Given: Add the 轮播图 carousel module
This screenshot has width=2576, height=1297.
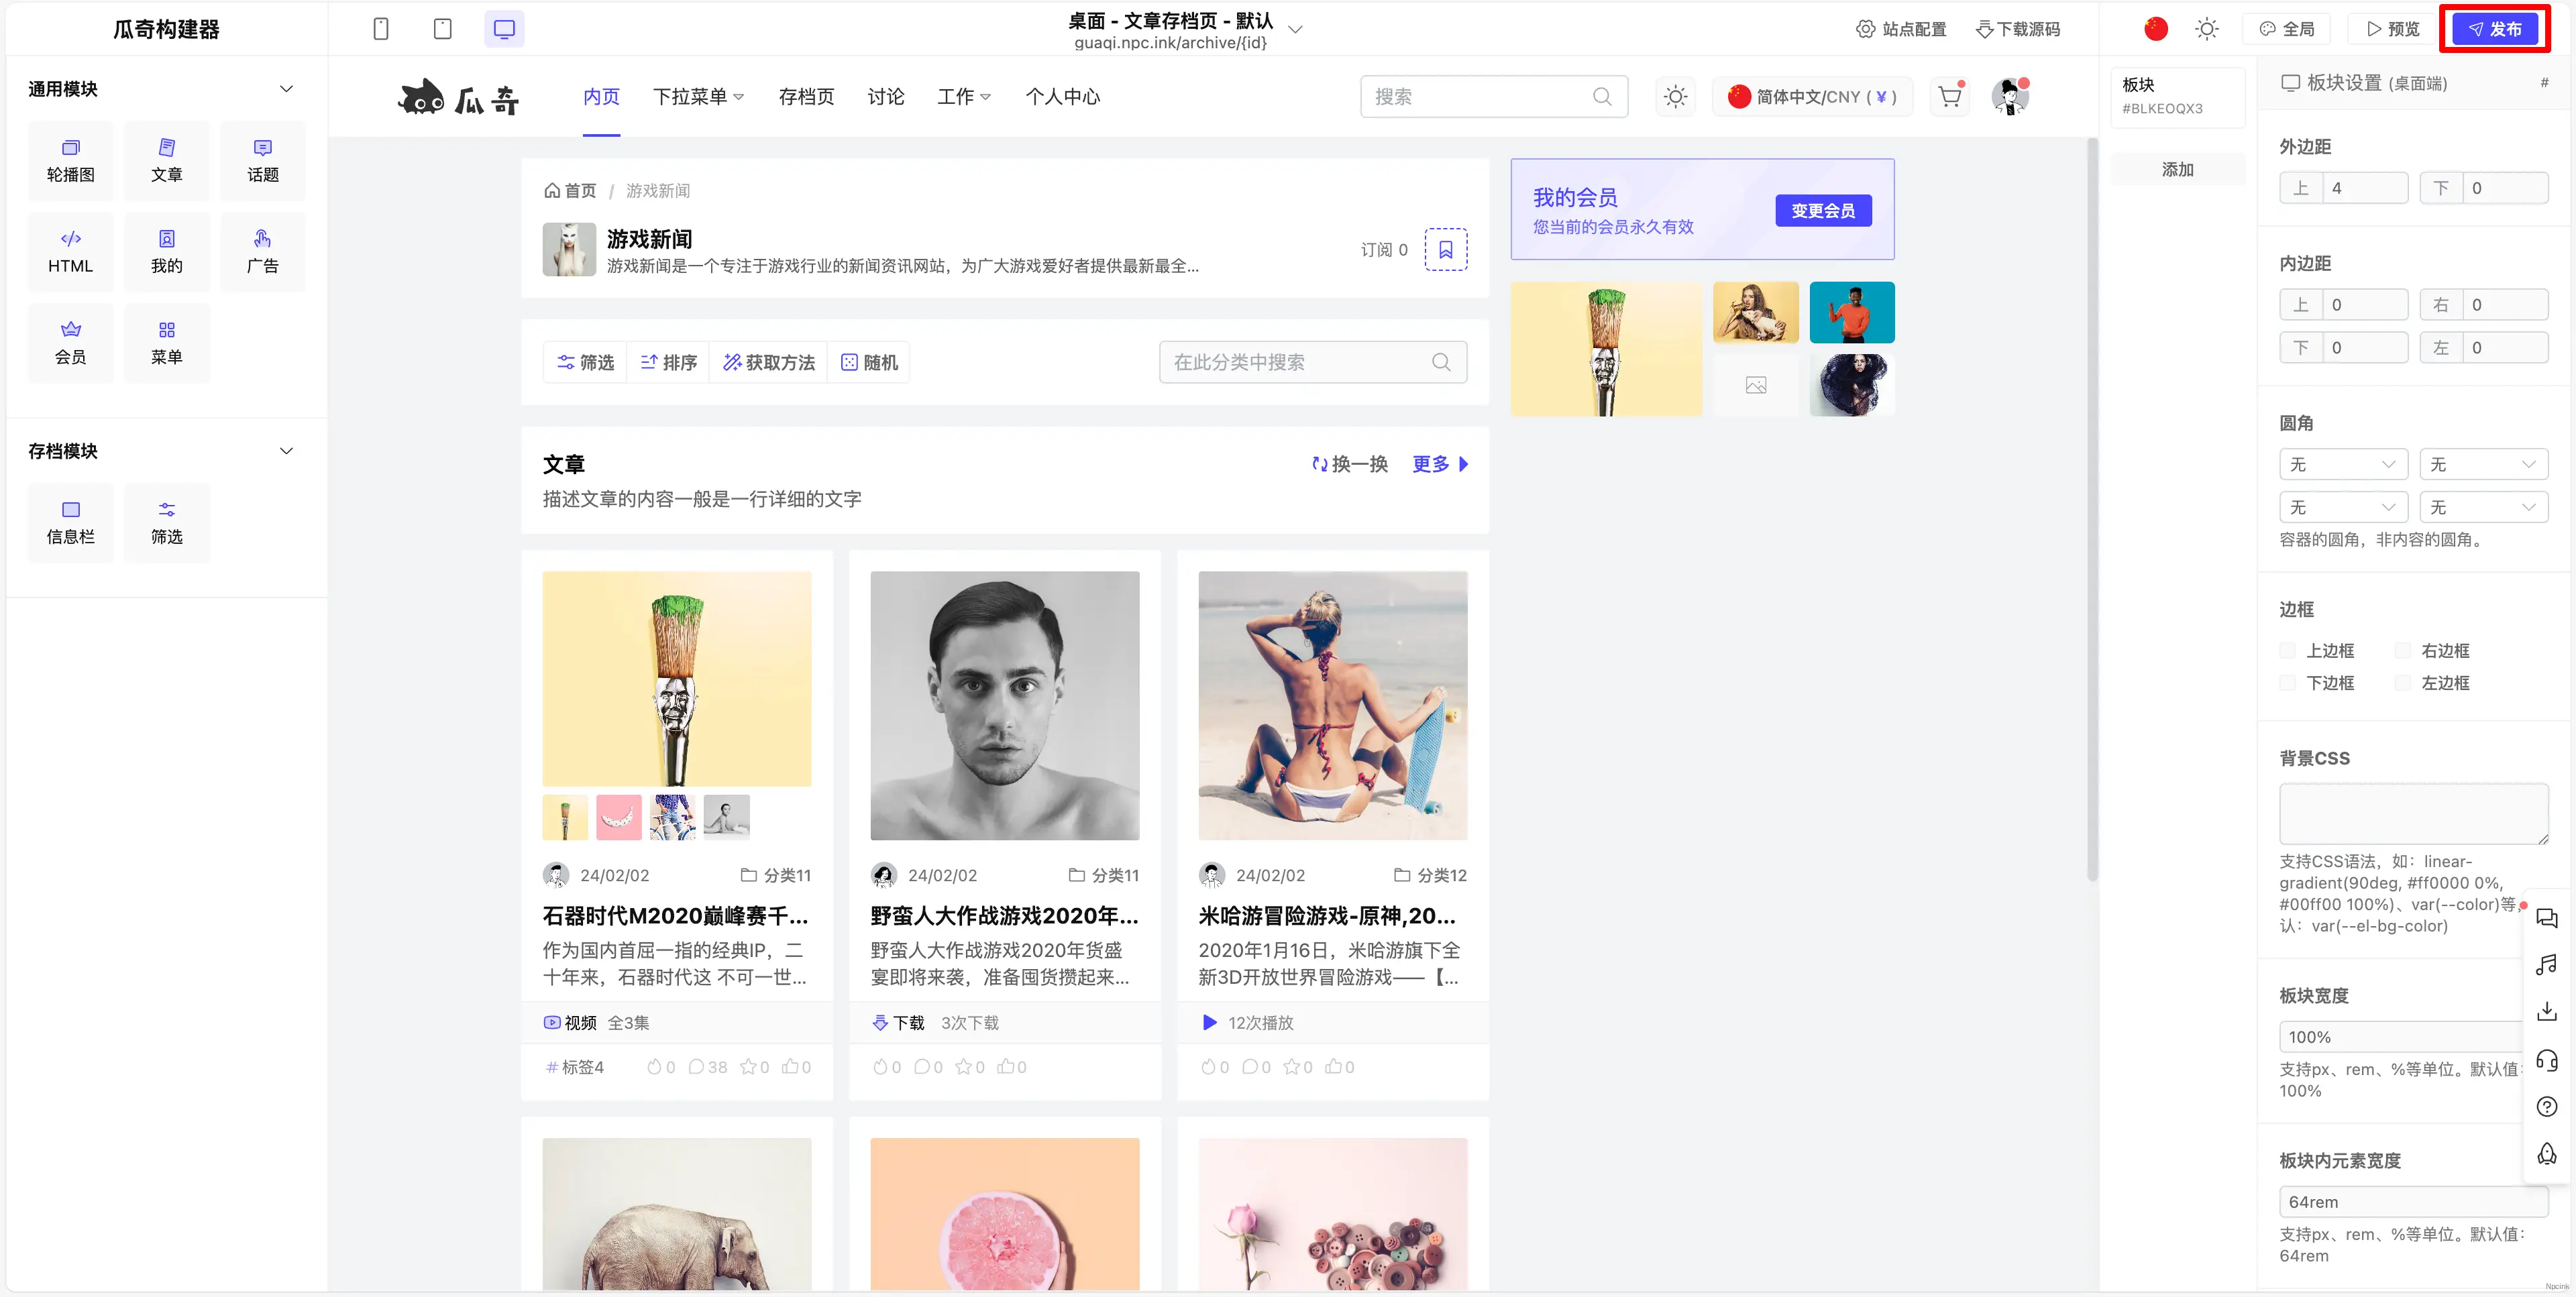Looking at the screenshot, I should pyautogui.click(x=71, y=161).
